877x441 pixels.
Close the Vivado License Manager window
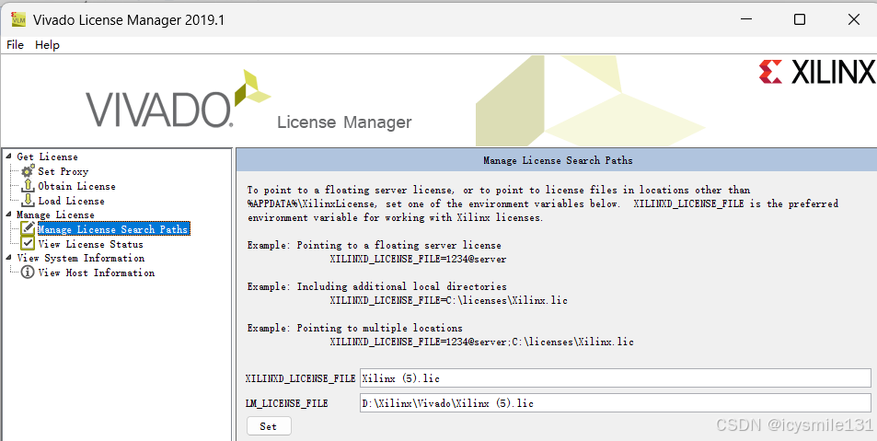pos(853,19)
